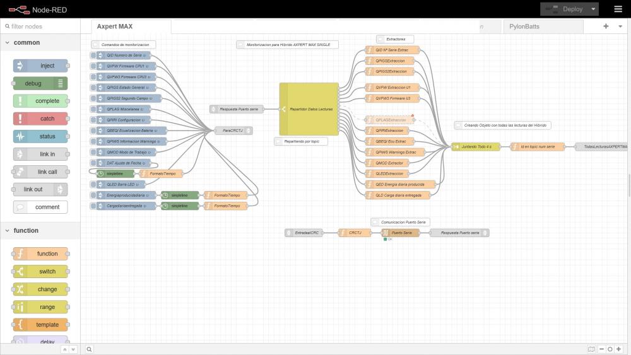The width and height of the screenshot is (631, 355).
Task: Select the Extractores comment node
Action: point(395,39)
